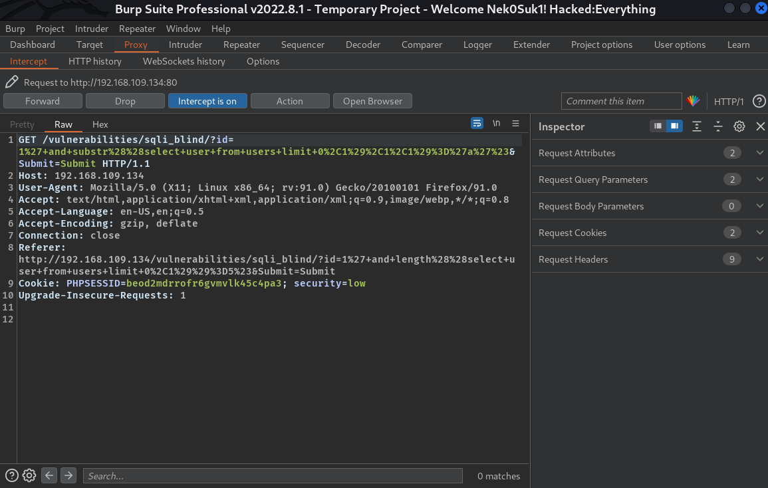This screenshot has height=488, width=768.
Task: Switch to WebSockets history sub-tab
Action: 184,61
